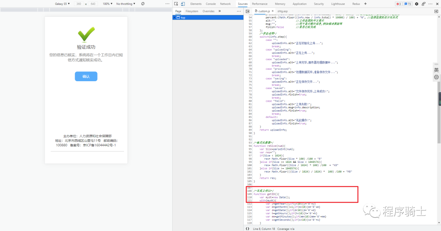Open the Galaxy S5 device dropdown
Screen dimensions: 441x231
[x=62, y=4]
